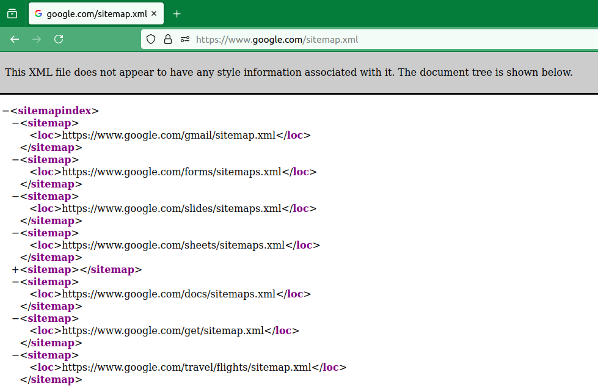Reload the current page
The height and width of the screenshot is (386, 598).
[59, 39]
